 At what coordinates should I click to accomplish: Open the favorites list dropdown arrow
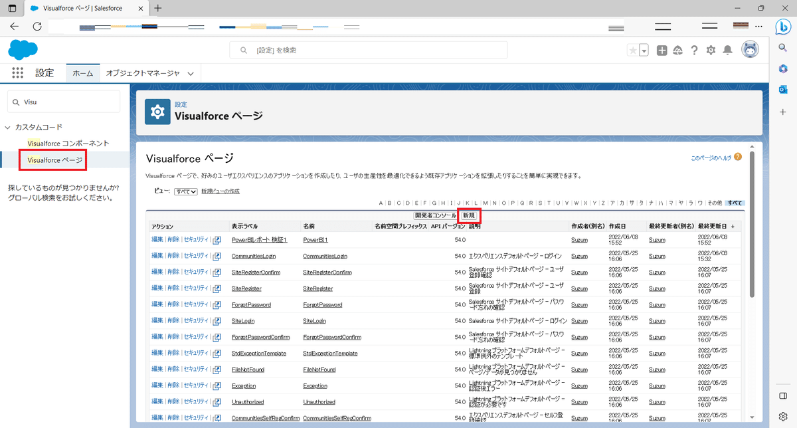tap(644, 51)
